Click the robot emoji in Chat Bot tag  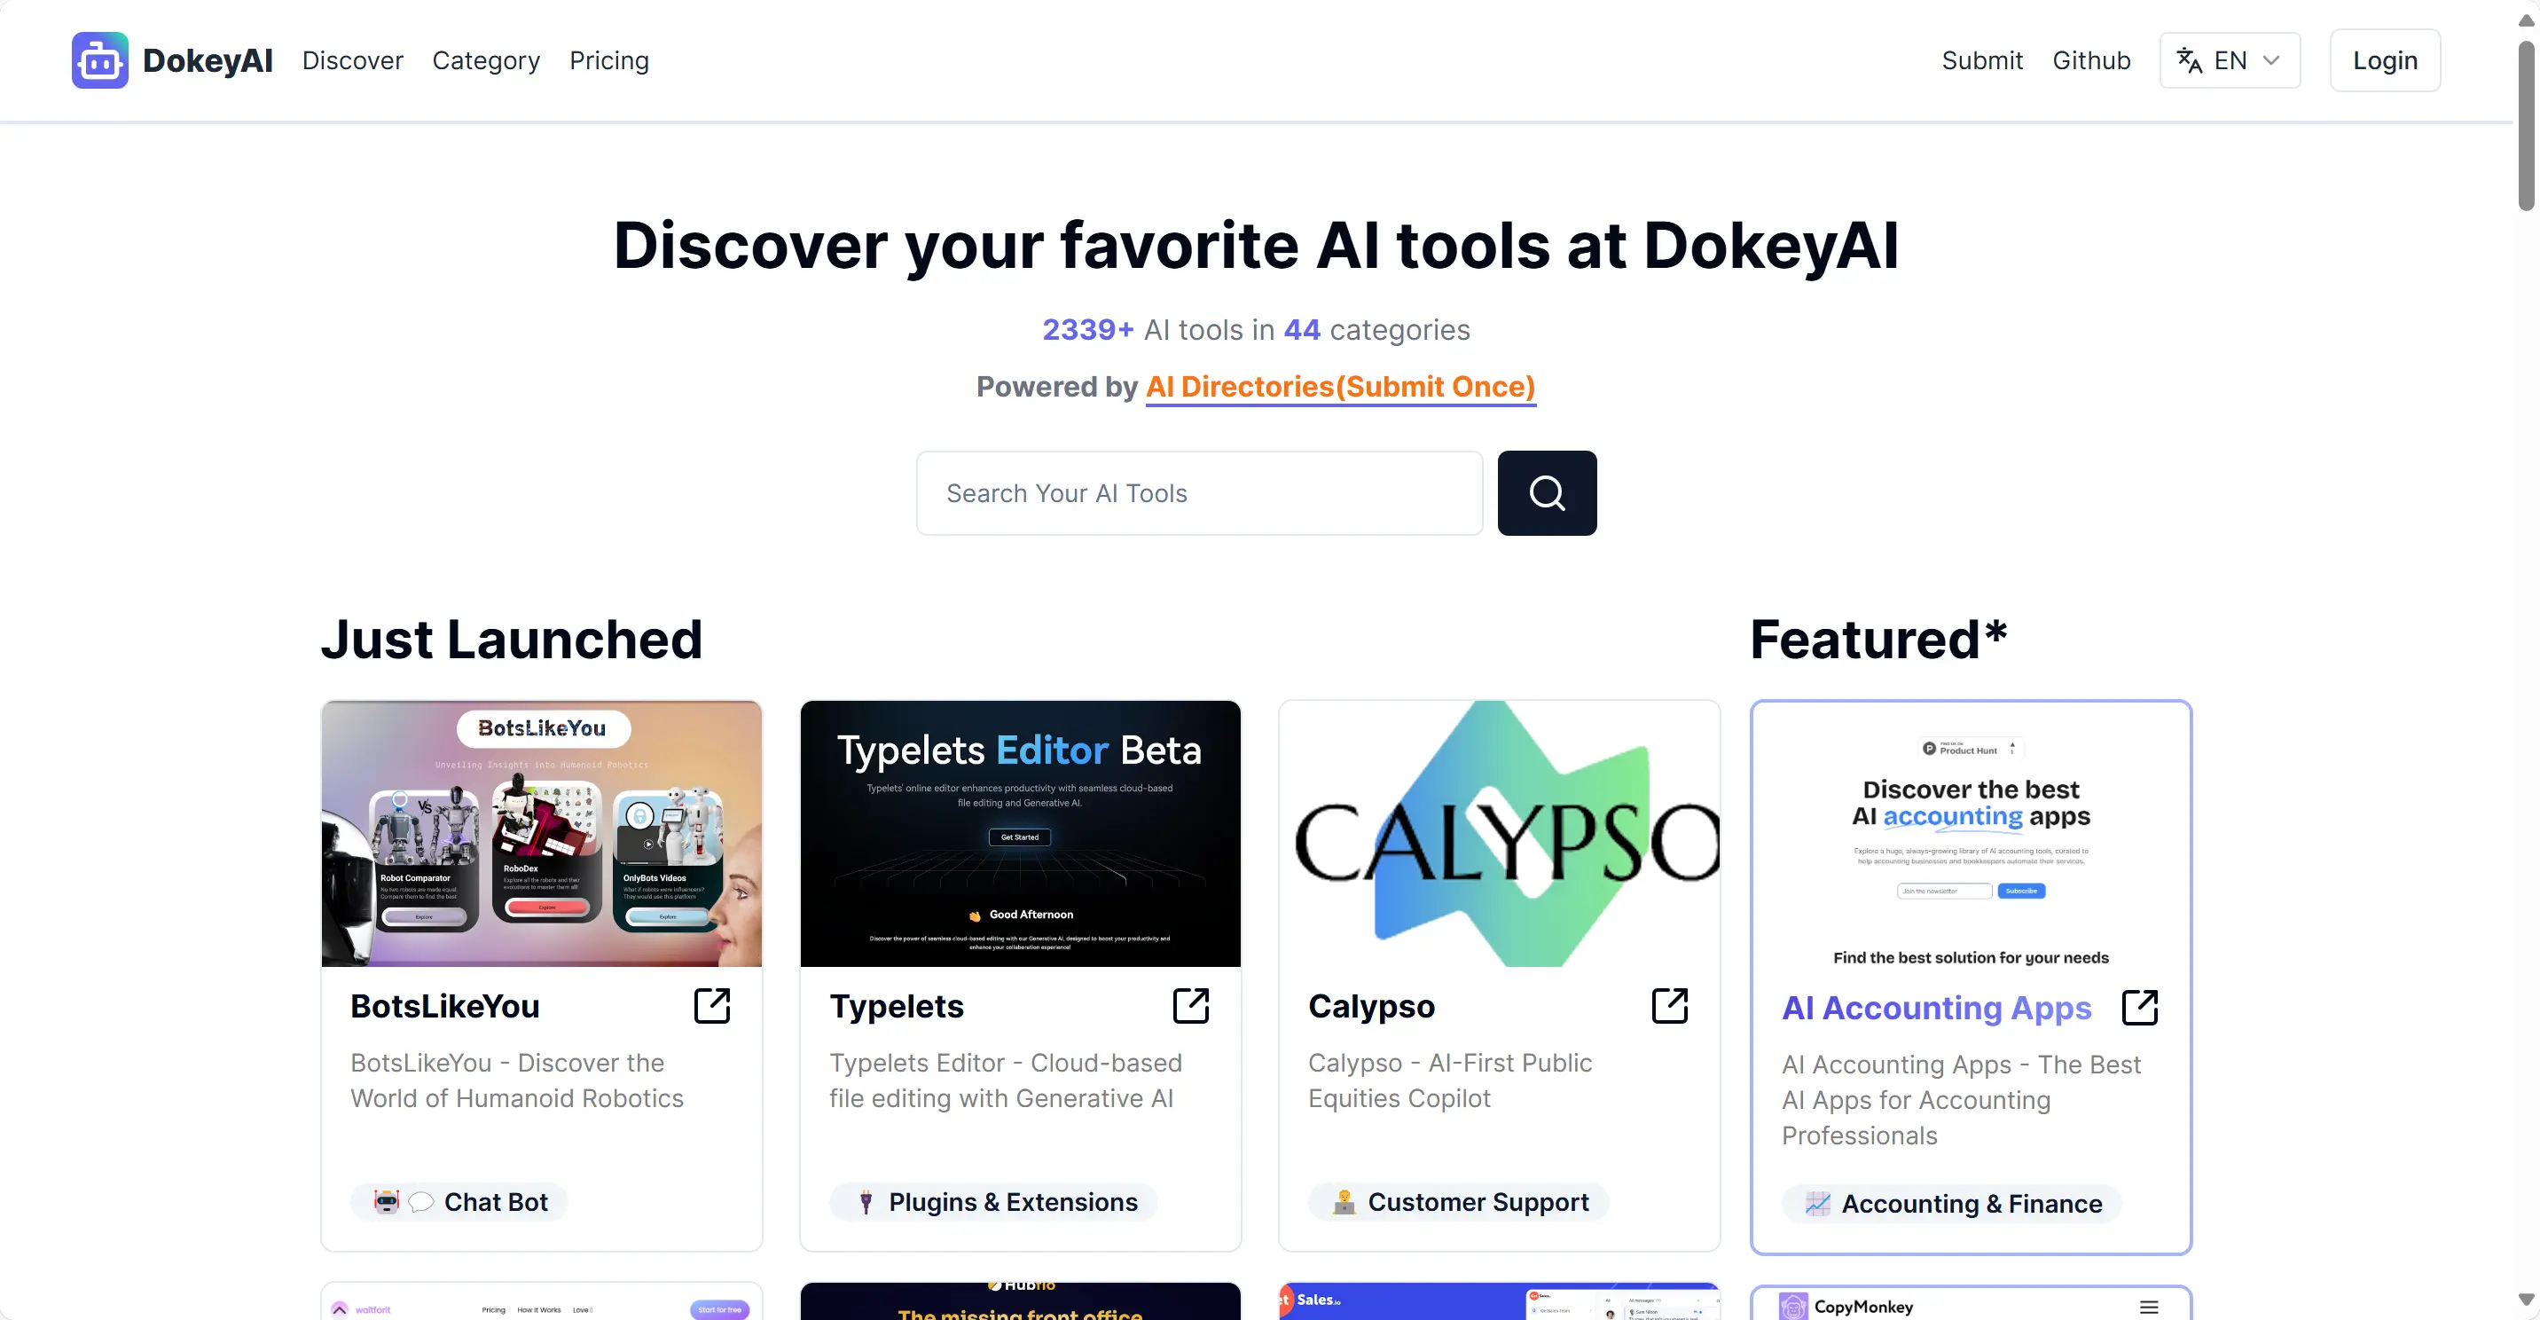pos(387,1202)
